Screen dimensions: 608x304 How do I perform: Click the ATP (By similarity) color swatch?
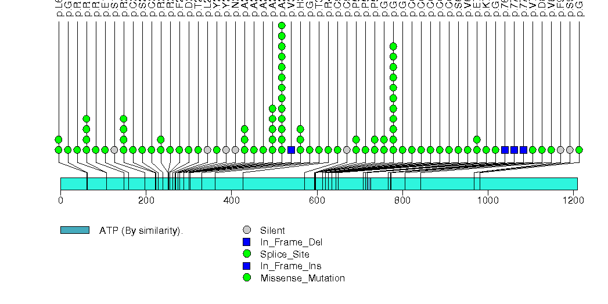pyautogui.click(x=74, y=230)
